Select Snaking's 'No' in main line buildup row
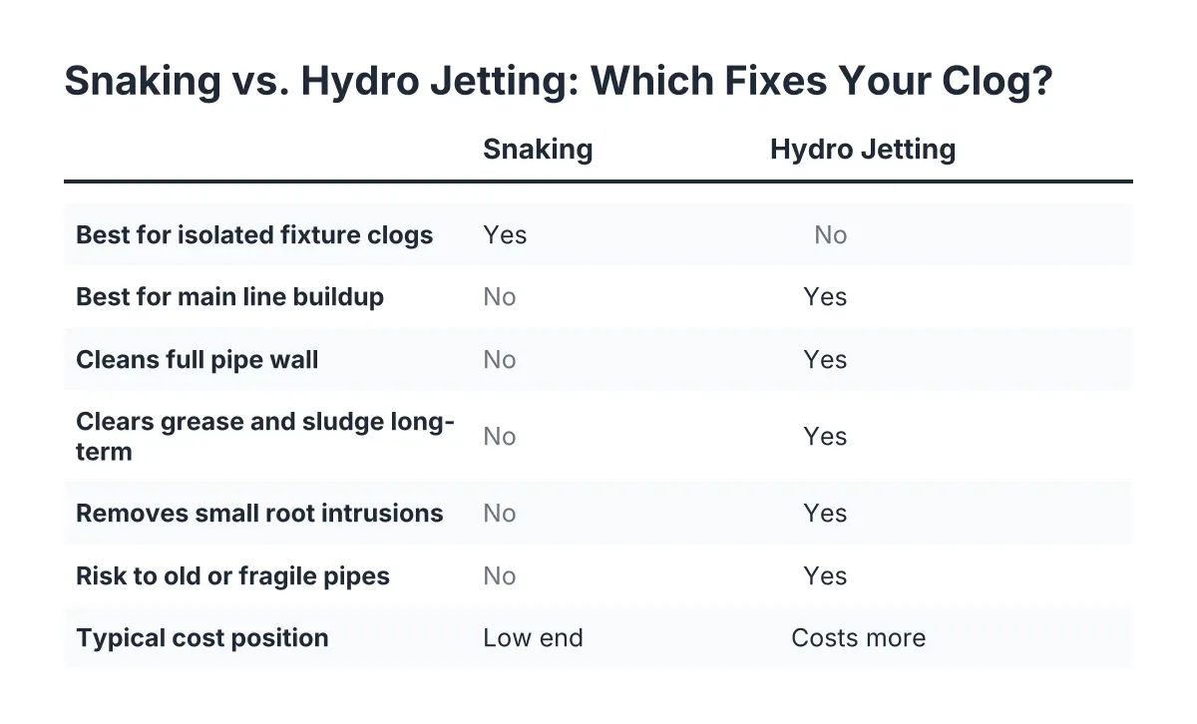Image resolution: width=1197 pixels, height=724 pixels. 500,297
